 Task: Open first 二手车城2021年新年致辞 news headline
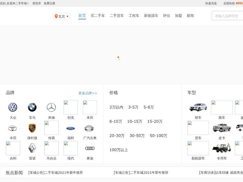(x=56, y=173)
